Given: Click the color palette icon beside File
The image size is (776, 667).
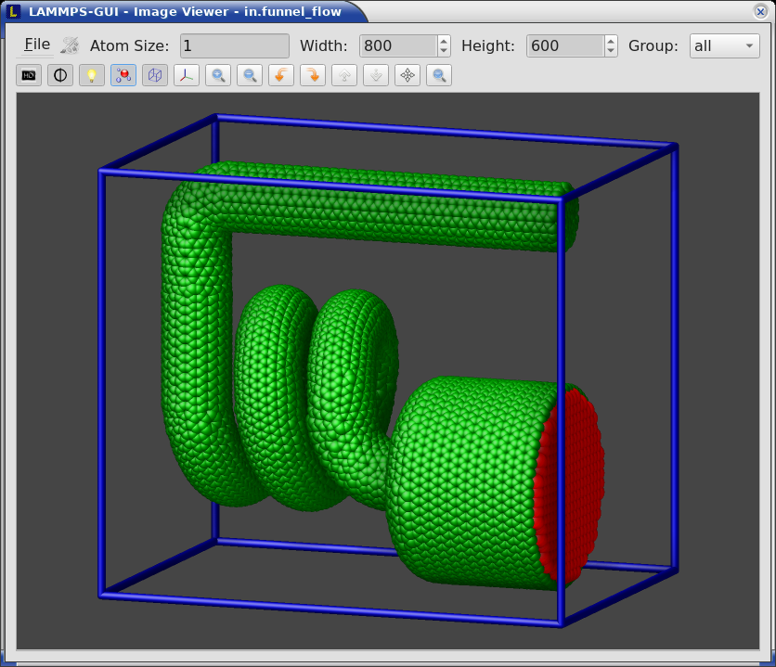Looking at the screenshot, I should pos(70,45).
